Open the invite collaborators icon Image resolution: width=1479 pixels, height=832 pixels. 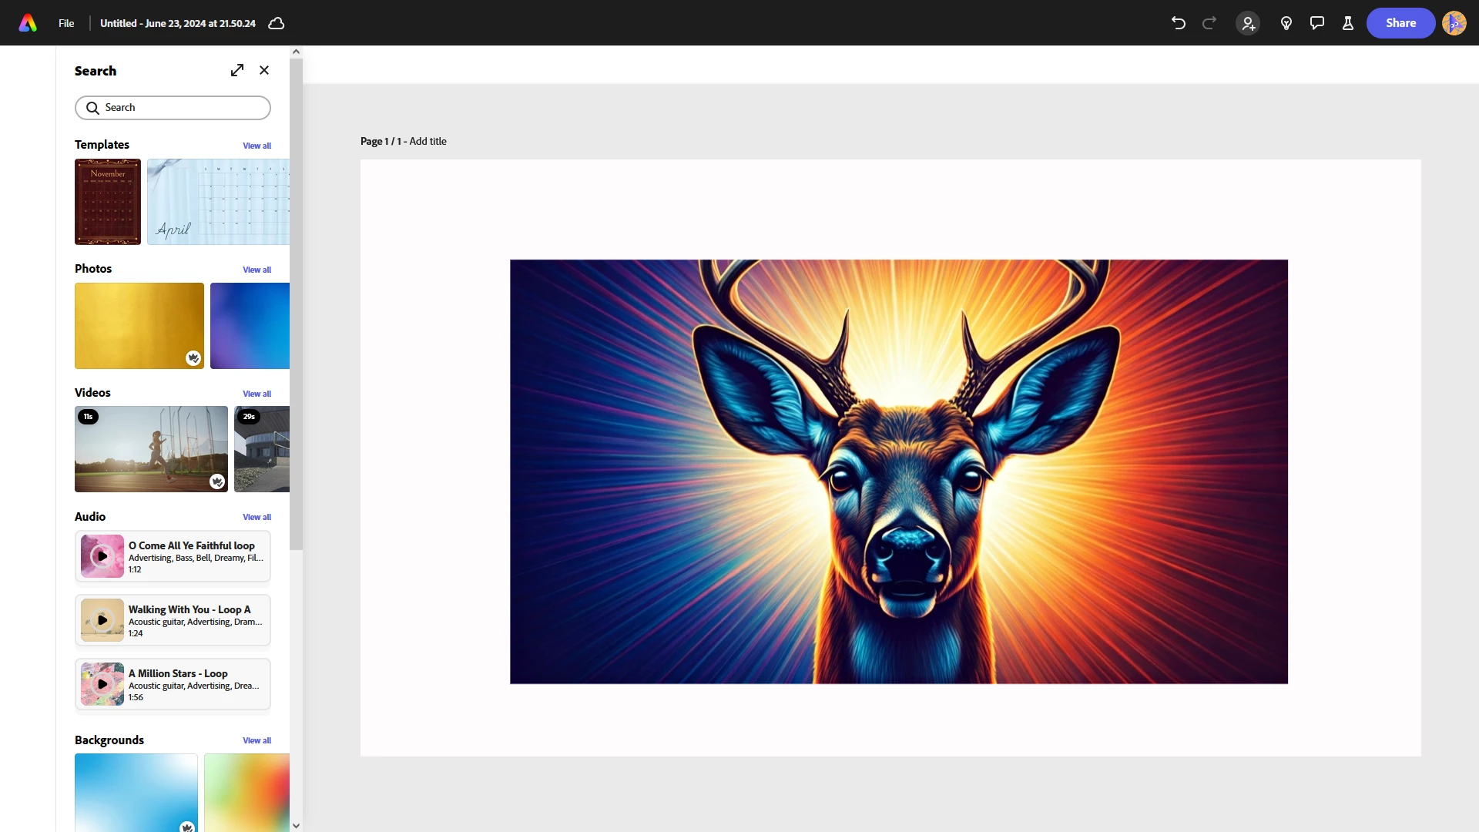tap(1248, 23)
